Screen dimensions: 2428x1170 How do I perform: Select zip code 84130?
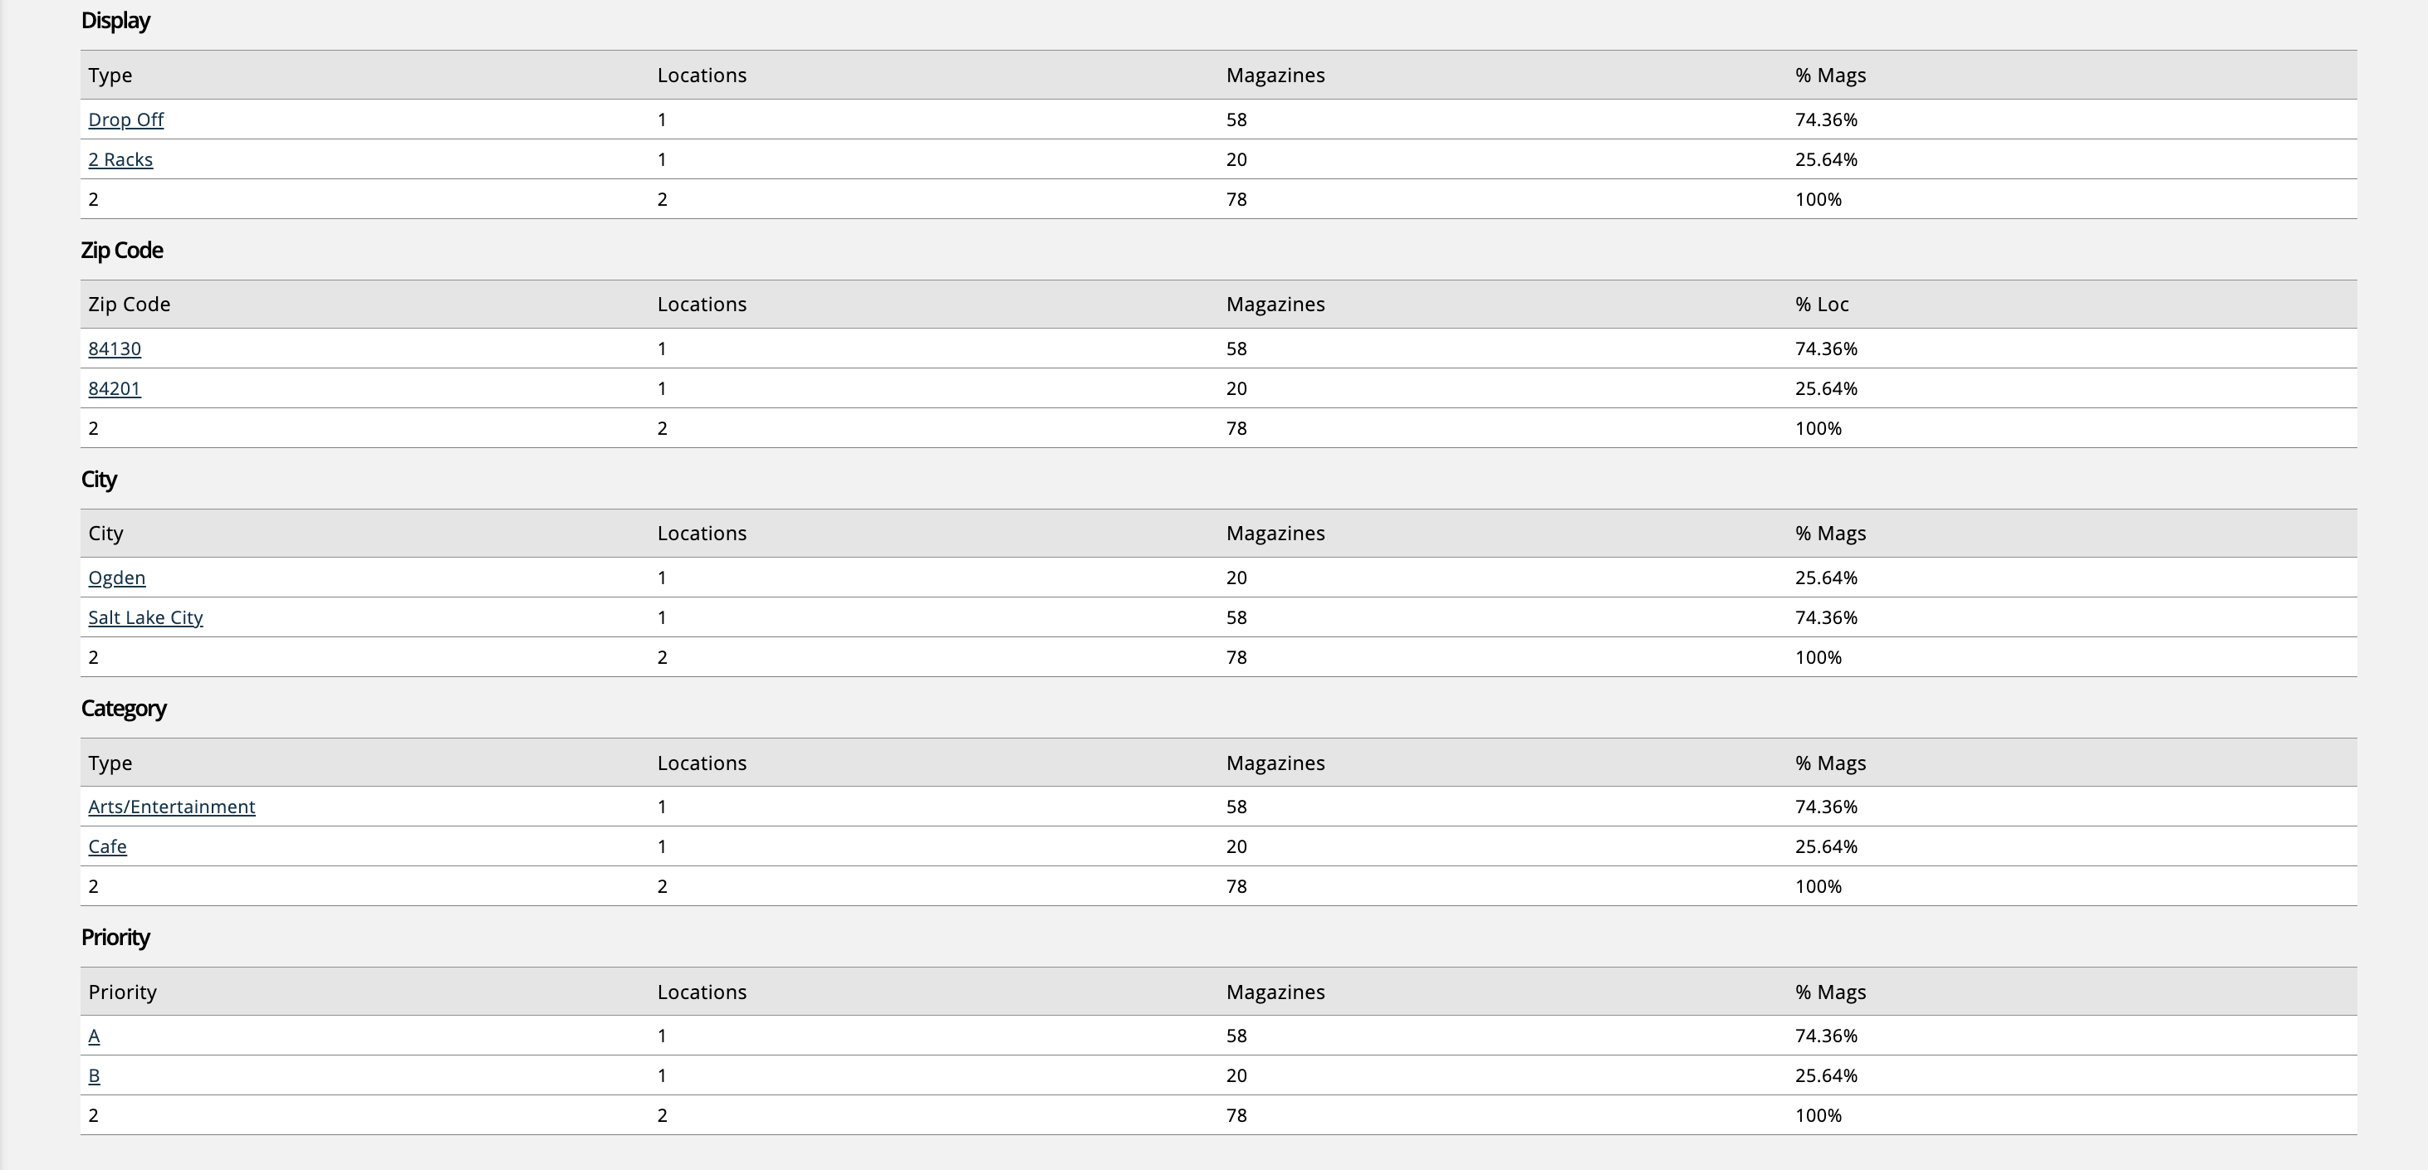pyautogui.click(x=114, y=349)
